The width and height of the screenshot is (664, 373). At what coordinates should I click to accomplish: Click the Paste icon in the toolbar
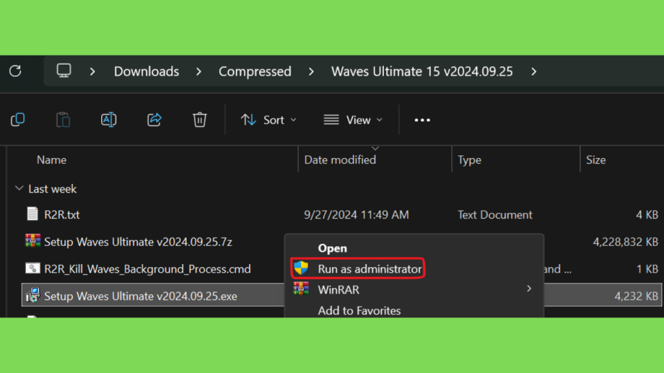[x=63, y=120]
